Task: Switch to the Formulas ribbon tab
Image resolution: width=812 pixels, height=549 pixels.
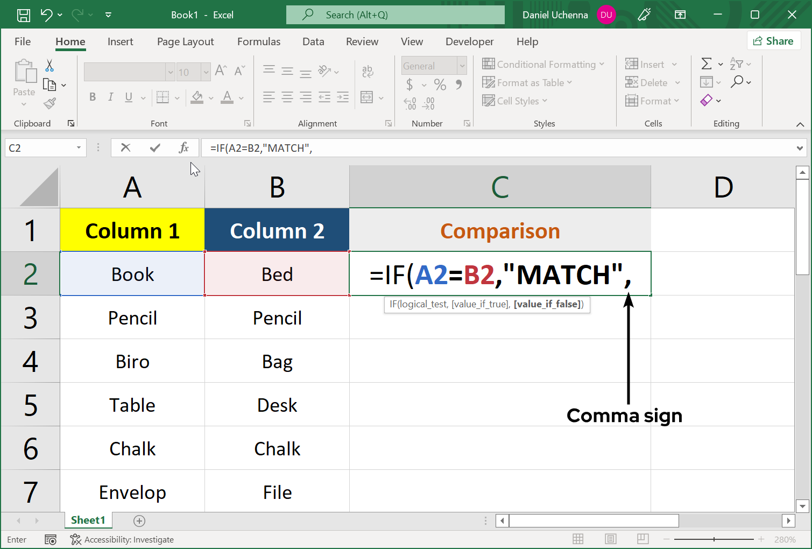Action: coord(258,41)
